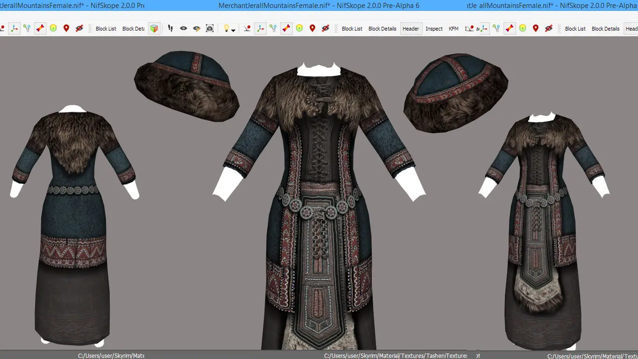Click the eye with pencil view icon
The width and height of the screenshot is (638, 359).
tap(197, 29)
